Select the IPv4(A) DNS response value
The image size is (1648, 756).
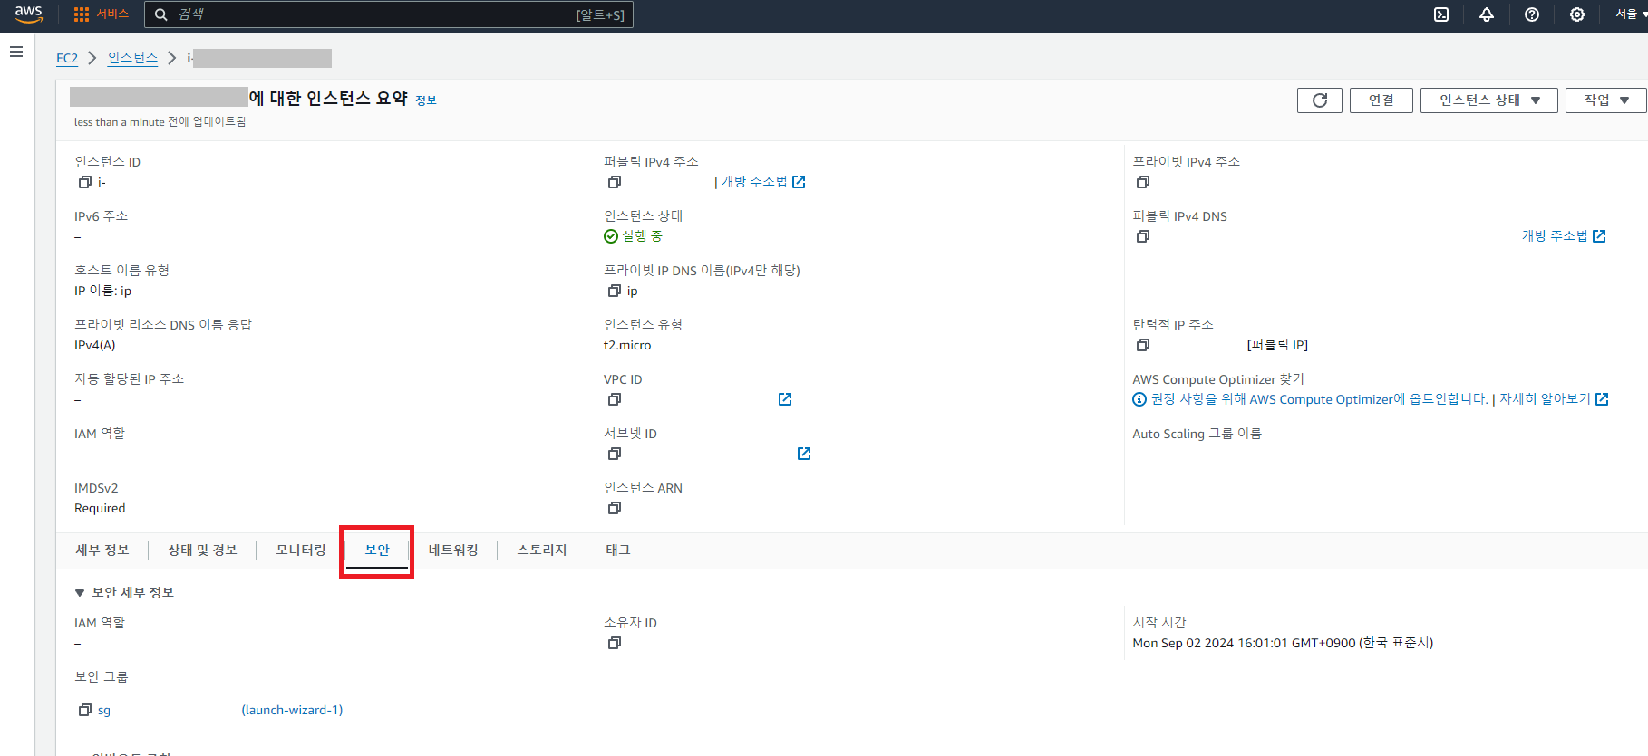95,345
